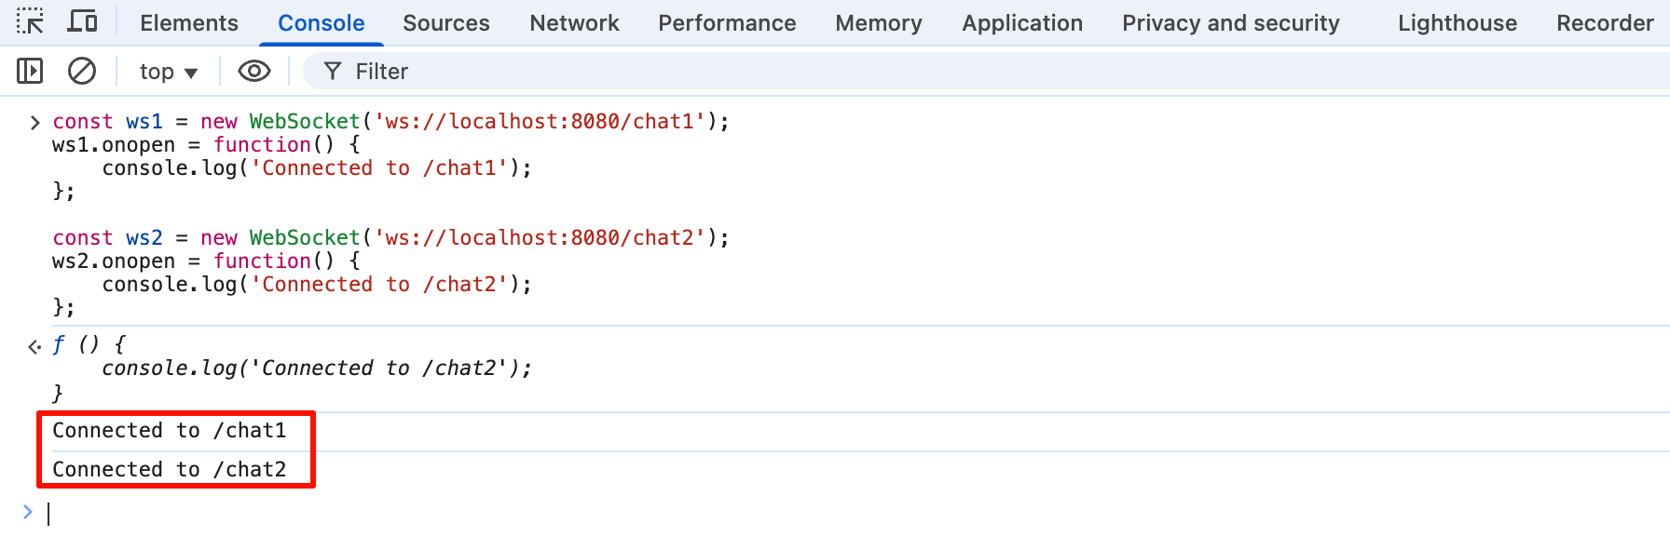Switch to the Elements tab
Viewport: 1670px width, 536px height.
(x=189, y=23)
